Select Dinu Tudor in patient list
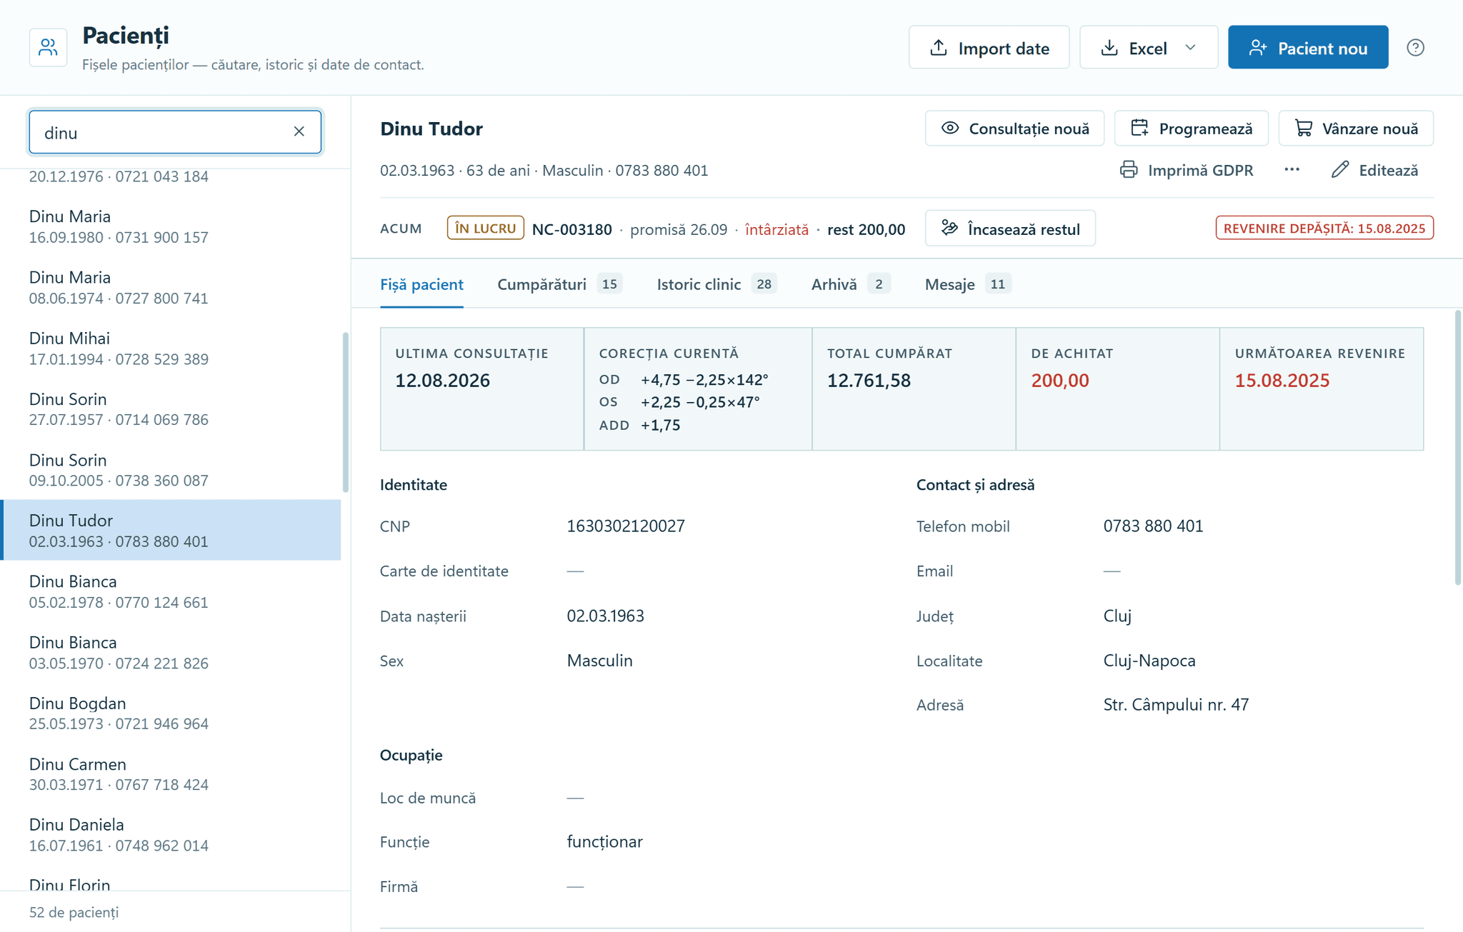 [171, 530]
